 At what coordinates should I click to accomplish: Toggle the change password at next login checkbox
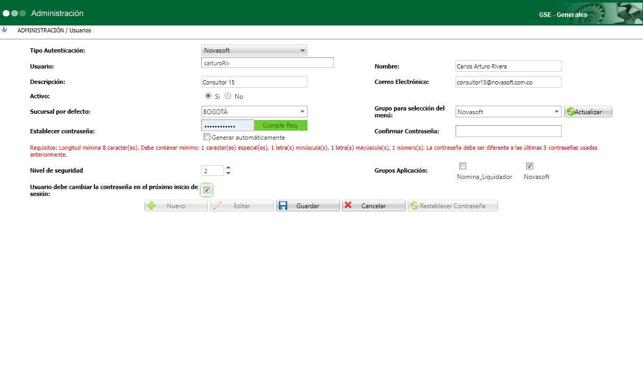click(207, 190)
